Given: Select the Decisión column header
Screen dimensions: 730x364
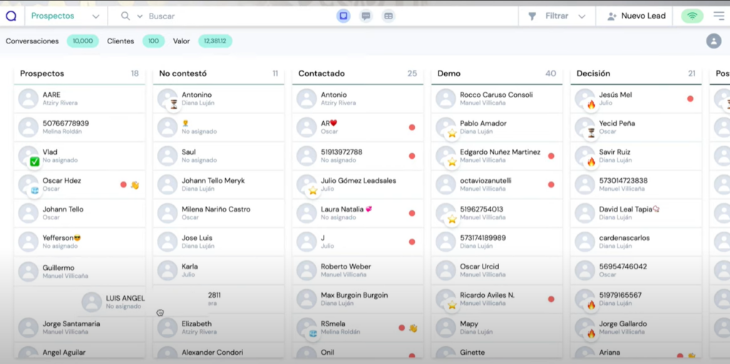Looking at the screenshot, I should (x=636, y=73).
